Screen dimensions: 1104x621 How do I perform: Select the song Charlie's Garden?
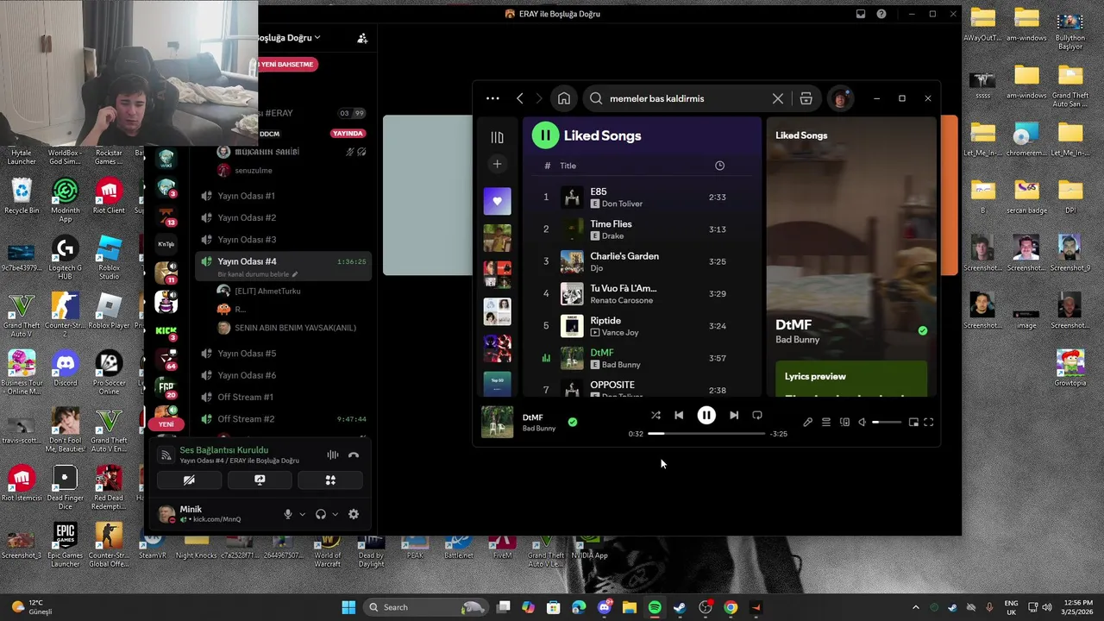coord(624,256)
